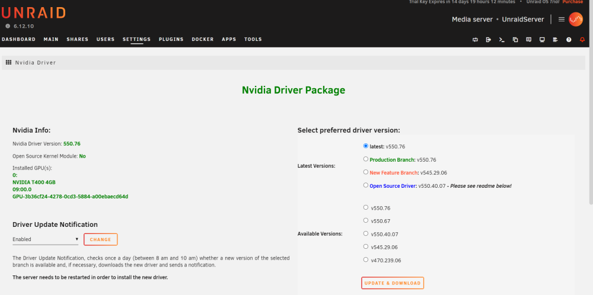Click the UnraidServer name text
This screenshot has height=295, width=593.
click(x=523, y=20)
